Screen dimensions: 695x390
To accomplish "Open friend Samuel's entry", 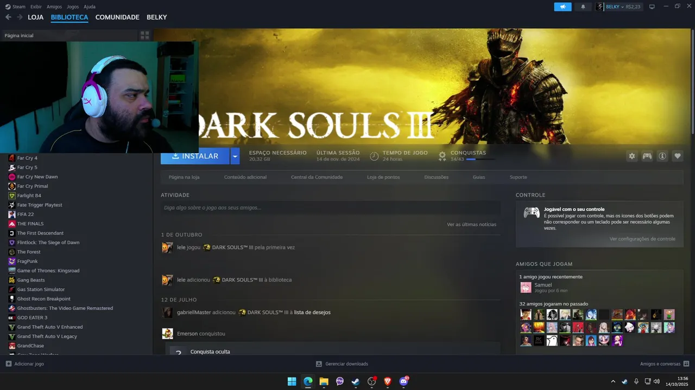I will click(543, 287).
